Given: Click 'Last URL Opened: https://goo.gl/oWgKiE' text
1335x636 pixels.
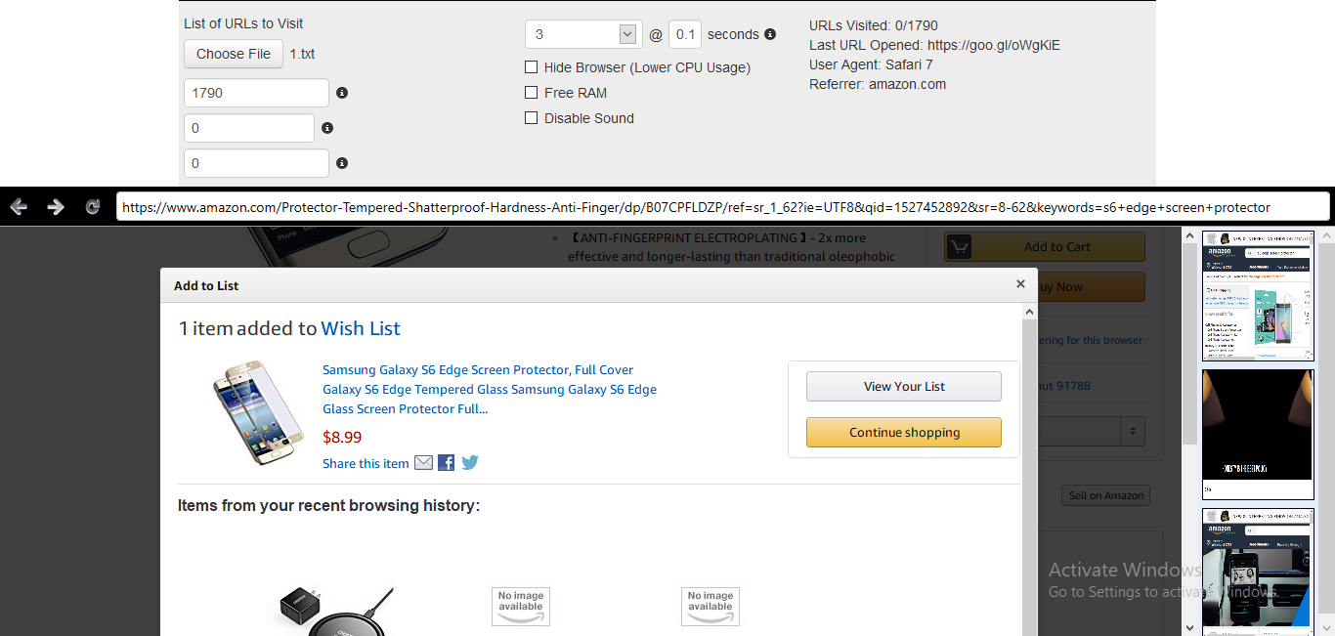Looking at the screenshot, I should point(934,45).
